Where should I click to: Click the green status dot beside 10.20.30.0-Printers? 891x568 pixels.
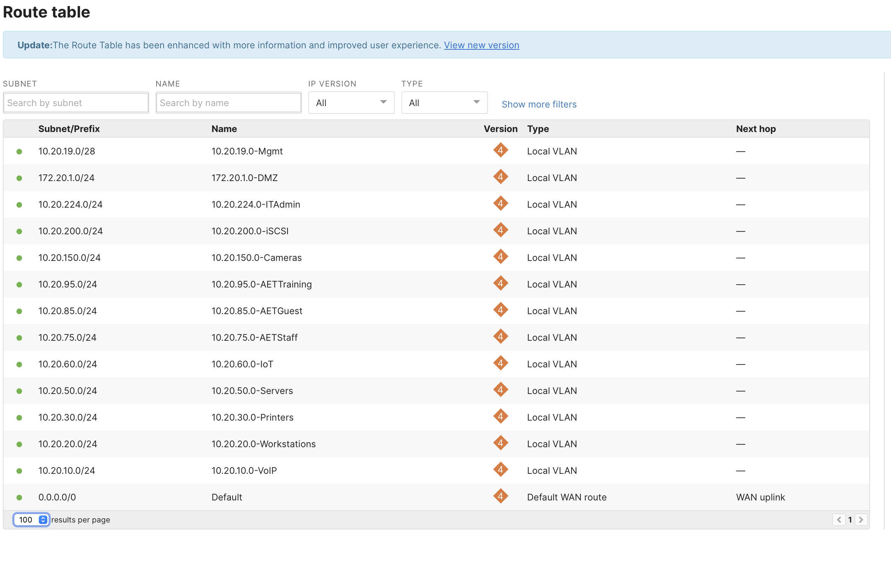(20, 417)
